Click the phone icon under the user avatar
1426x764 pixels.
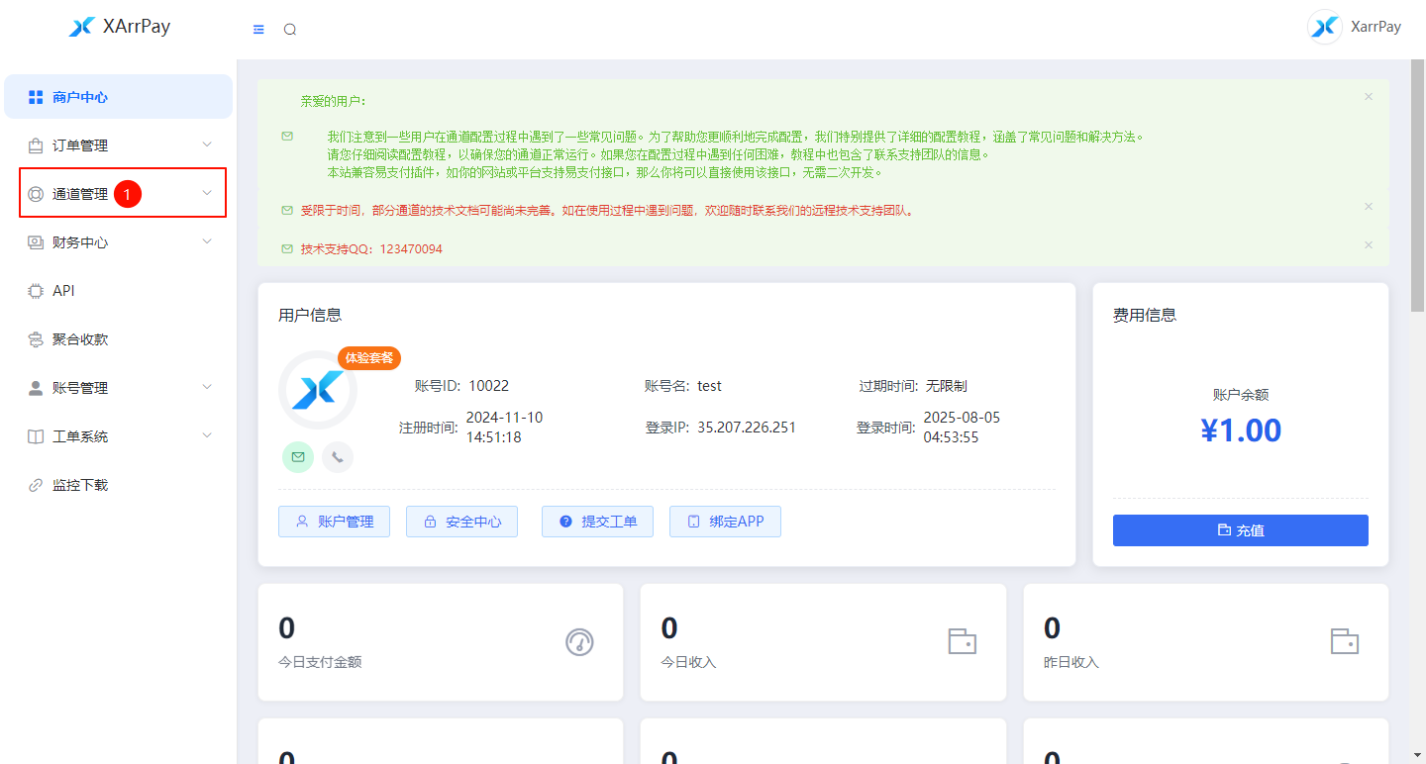pos(337,457)
